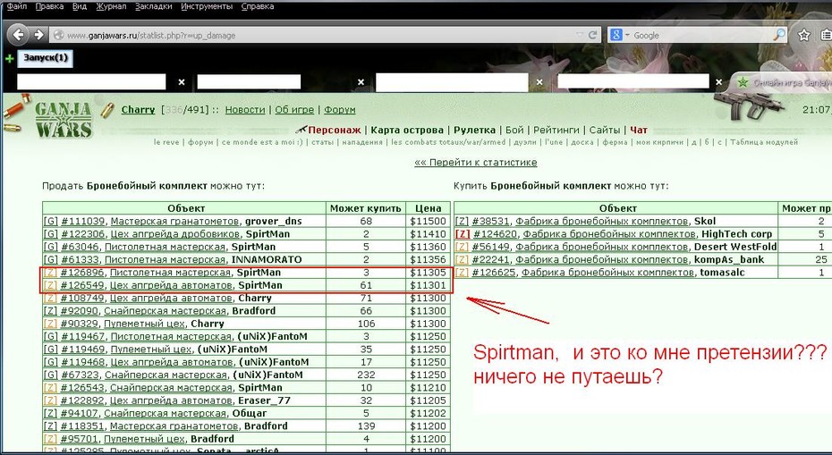This screenshot has width=832, height=455.
Task: Open Цех апгрейда автоматов of Charry
Action: [171, 298]
